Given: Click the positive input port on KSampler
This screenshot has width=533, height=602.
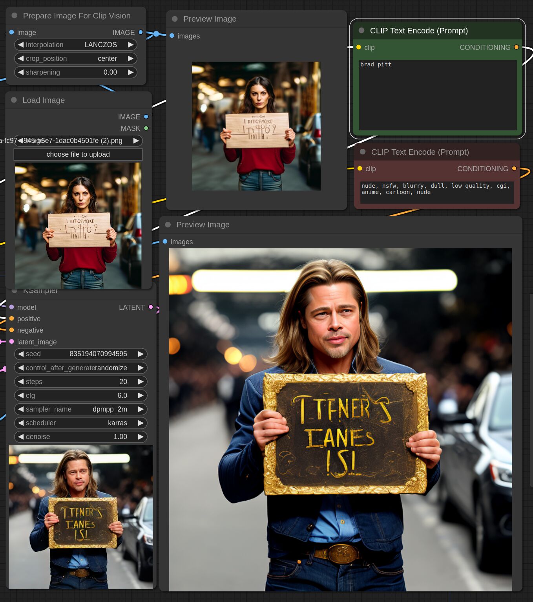Looking at the screenshot, I should (12, 318).
